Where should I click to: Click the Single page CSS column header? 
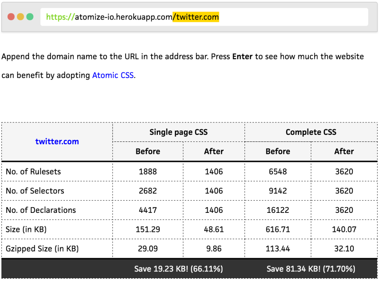pos(179,132)
